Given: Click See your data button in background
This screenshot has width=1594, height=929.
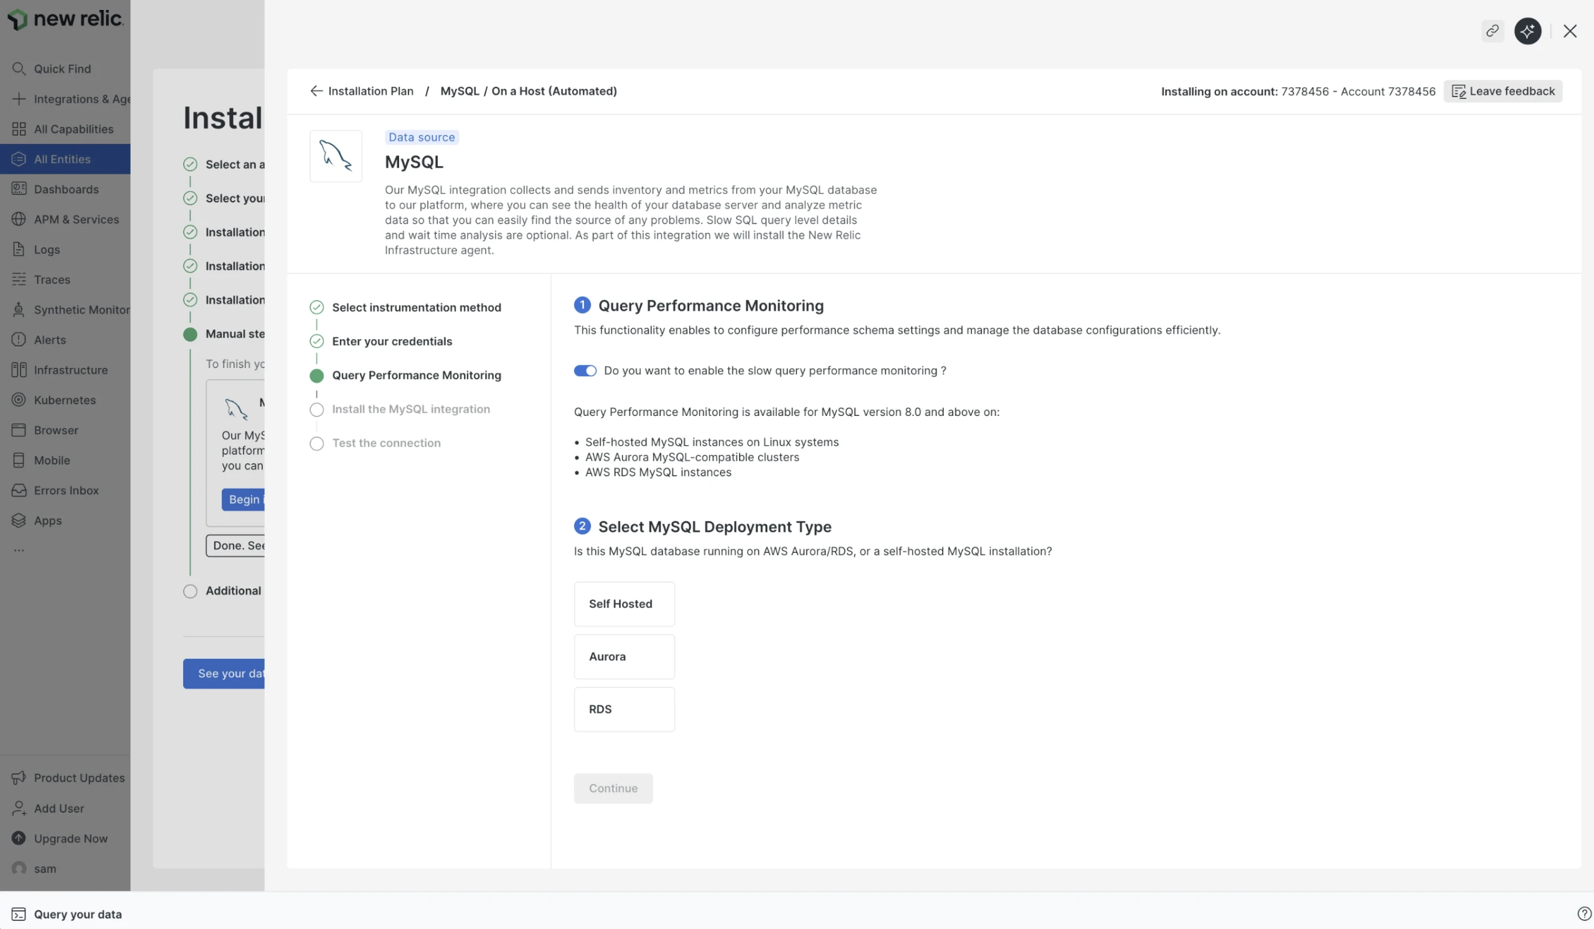Looking at the screenshot, I should pos(224,674).
